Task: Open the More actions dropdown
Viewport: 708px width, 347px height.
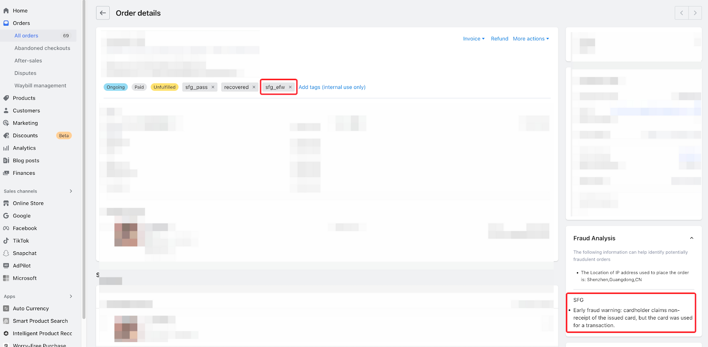Action: pyautogui.click(x=531, y=39)
